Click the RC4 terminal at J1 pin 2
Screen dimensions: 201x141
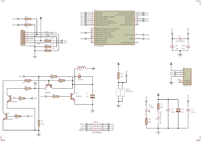tap(175, 73)
